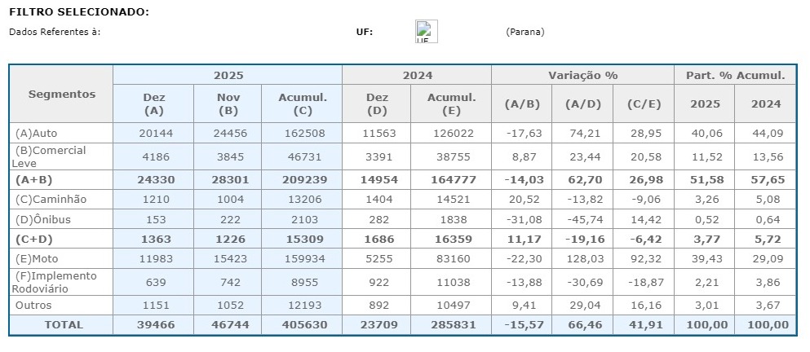Select the 2024 year header cell
The height and width of the screenshot is (352, 810).
(418, 75)
